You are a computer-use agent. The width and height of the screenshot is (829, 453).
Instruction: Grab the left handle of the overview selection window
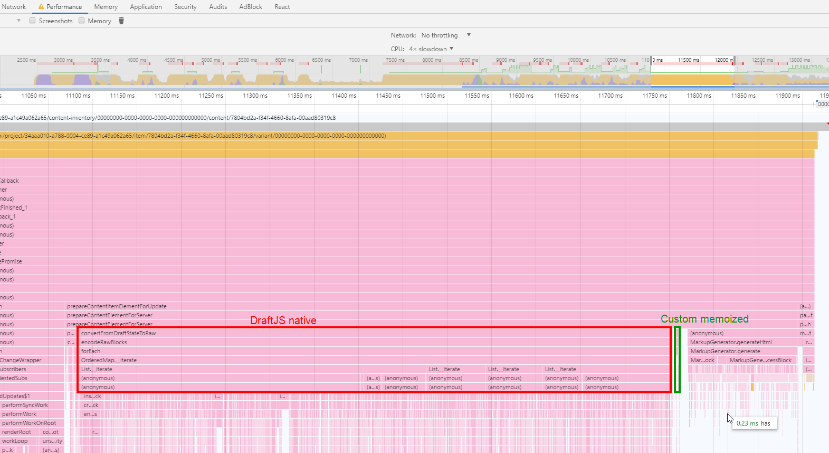tap(651, 60)
